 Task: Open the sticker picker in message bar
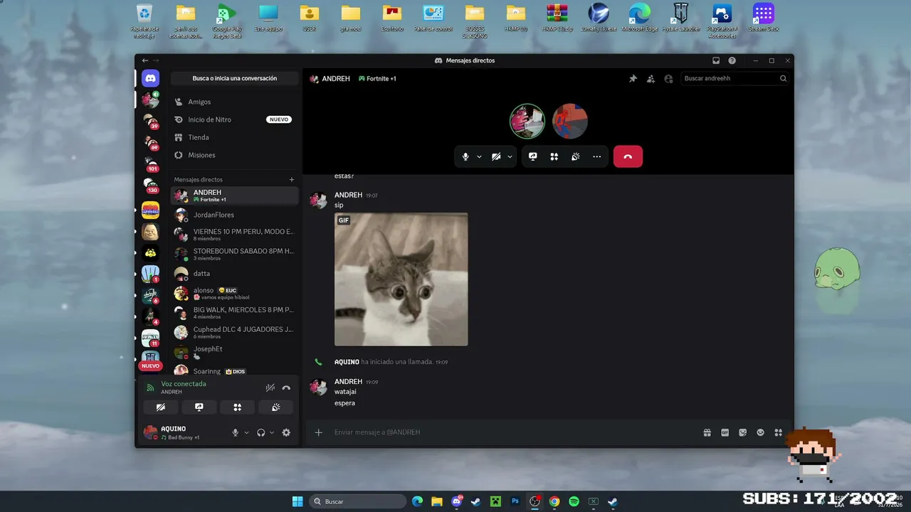coord(743,432)
